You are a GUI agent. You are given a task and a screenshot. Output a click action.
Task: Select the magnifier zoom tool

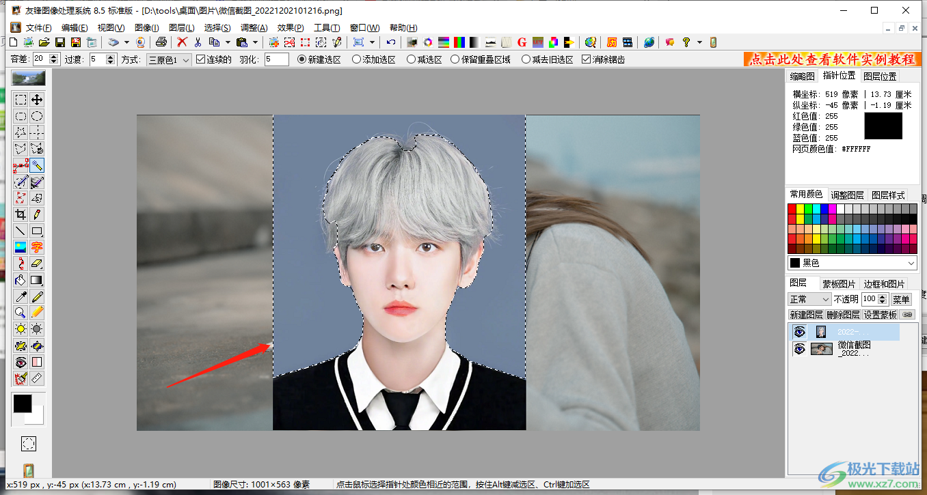(21, 313)
